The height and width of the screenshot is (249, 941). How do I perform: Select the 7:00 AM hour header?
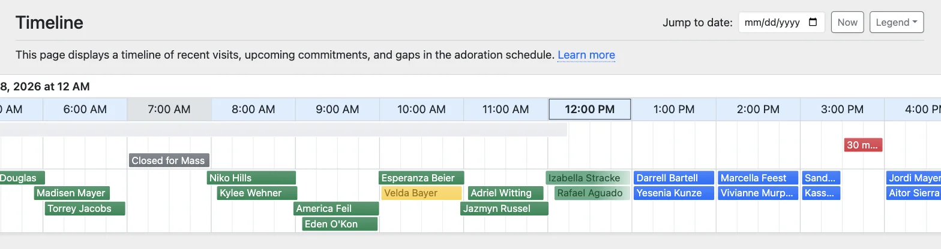(x=169, y=110)
